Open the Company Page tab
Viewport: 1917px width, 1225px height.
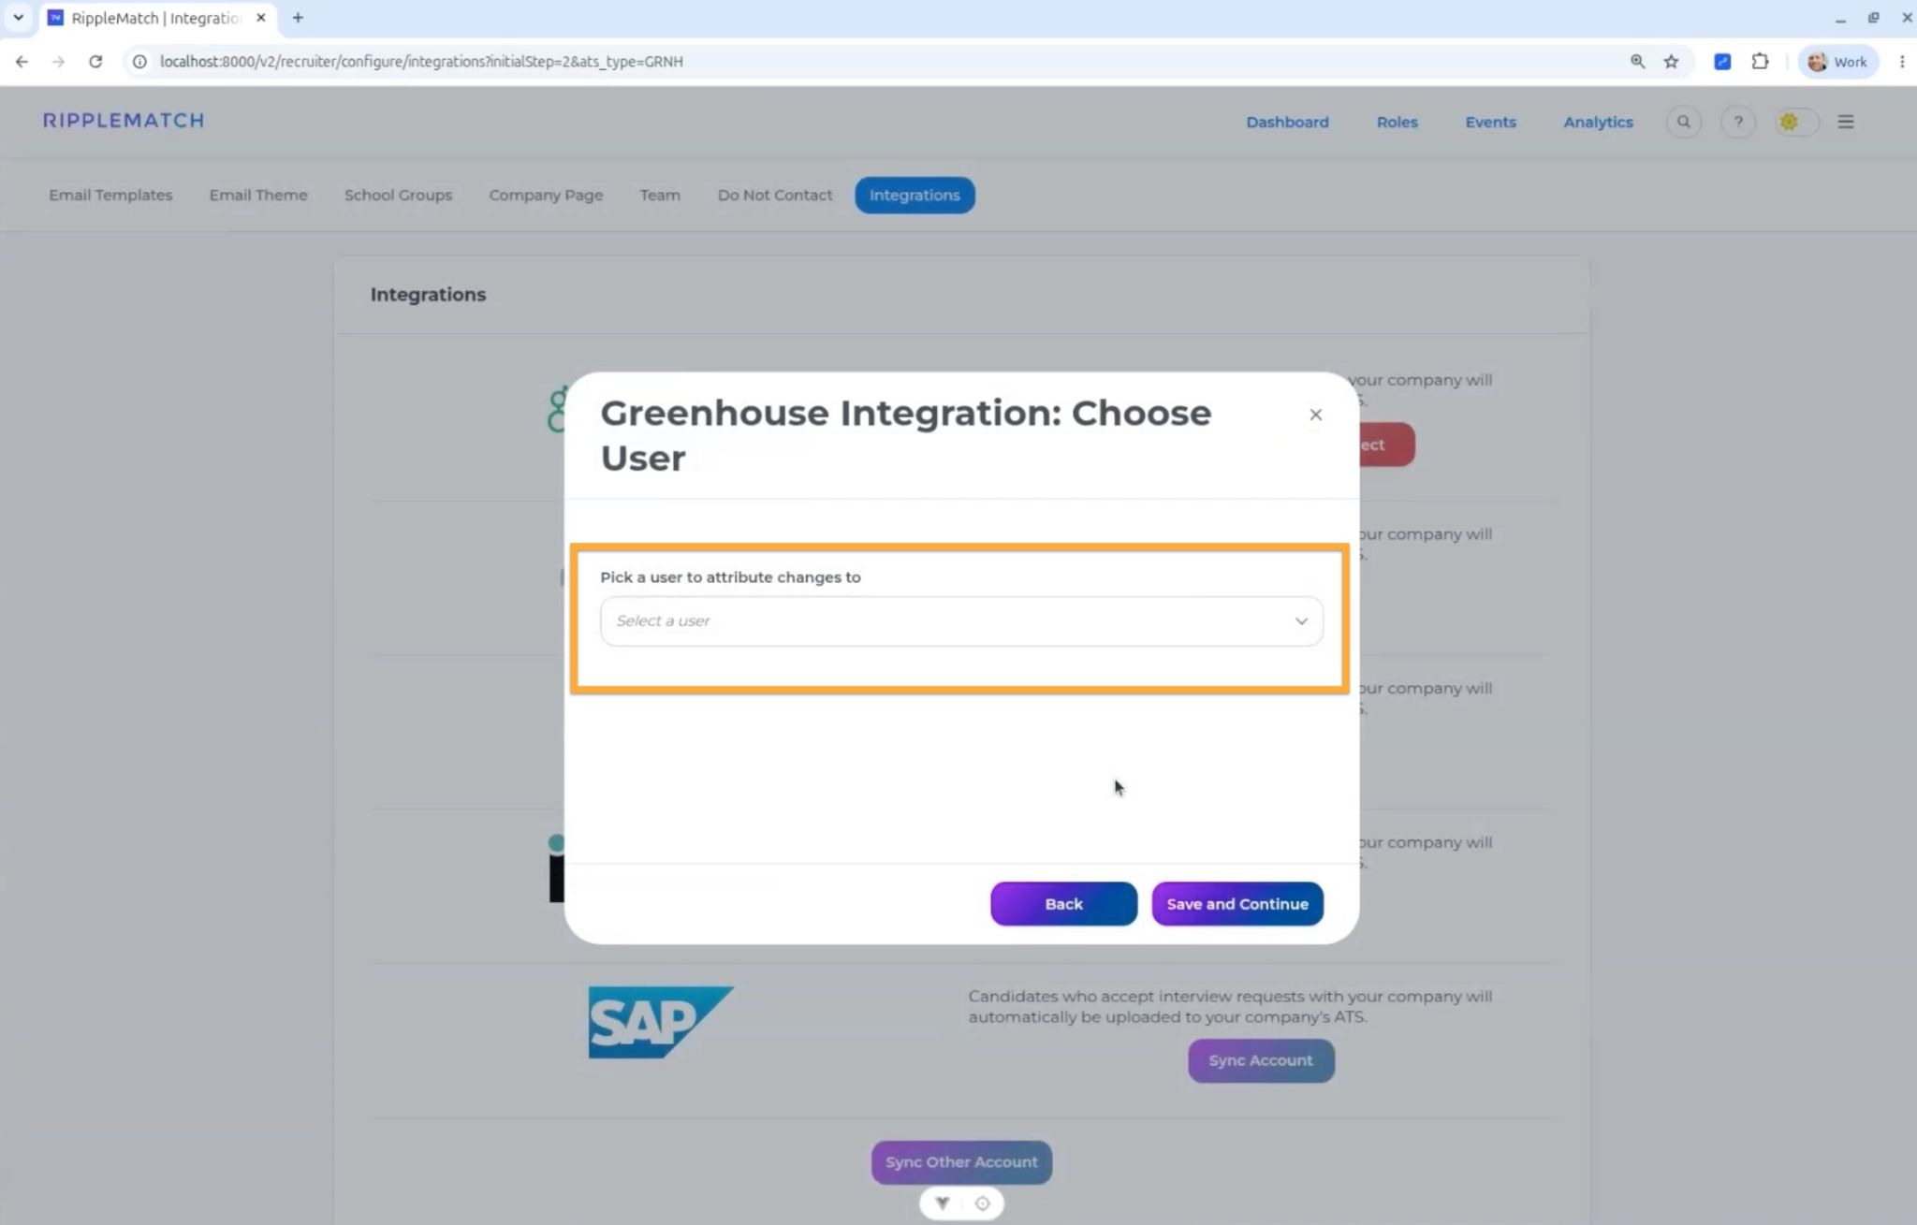click(x=546, y=196)
